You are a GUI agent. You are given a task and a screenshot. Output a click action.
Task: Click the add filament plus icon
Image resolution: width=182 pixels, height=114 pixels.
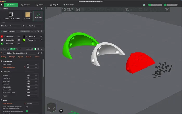pos(32,31)
